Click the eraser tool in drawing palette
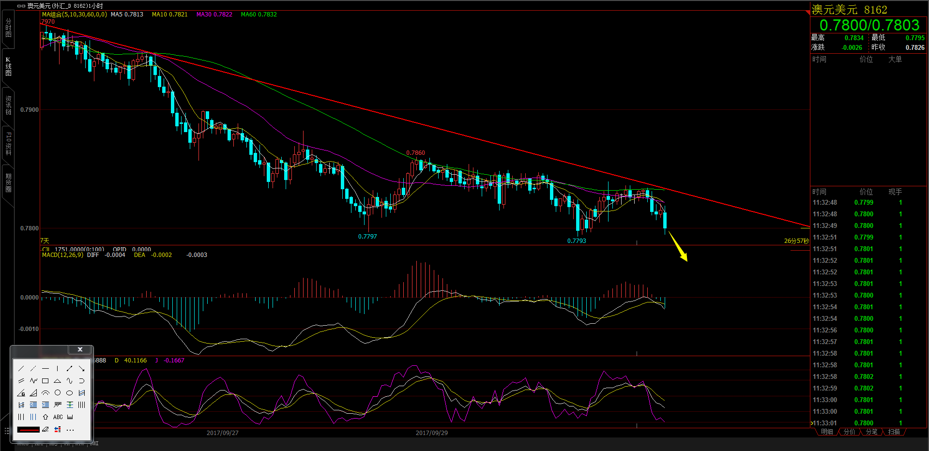The width and height of the screenshot is (929, 451). point(46,429)
